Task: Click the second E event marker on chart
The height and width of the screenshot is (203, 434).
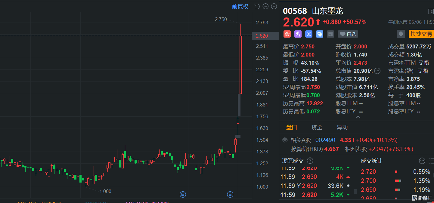Action: tap(230, 195)
